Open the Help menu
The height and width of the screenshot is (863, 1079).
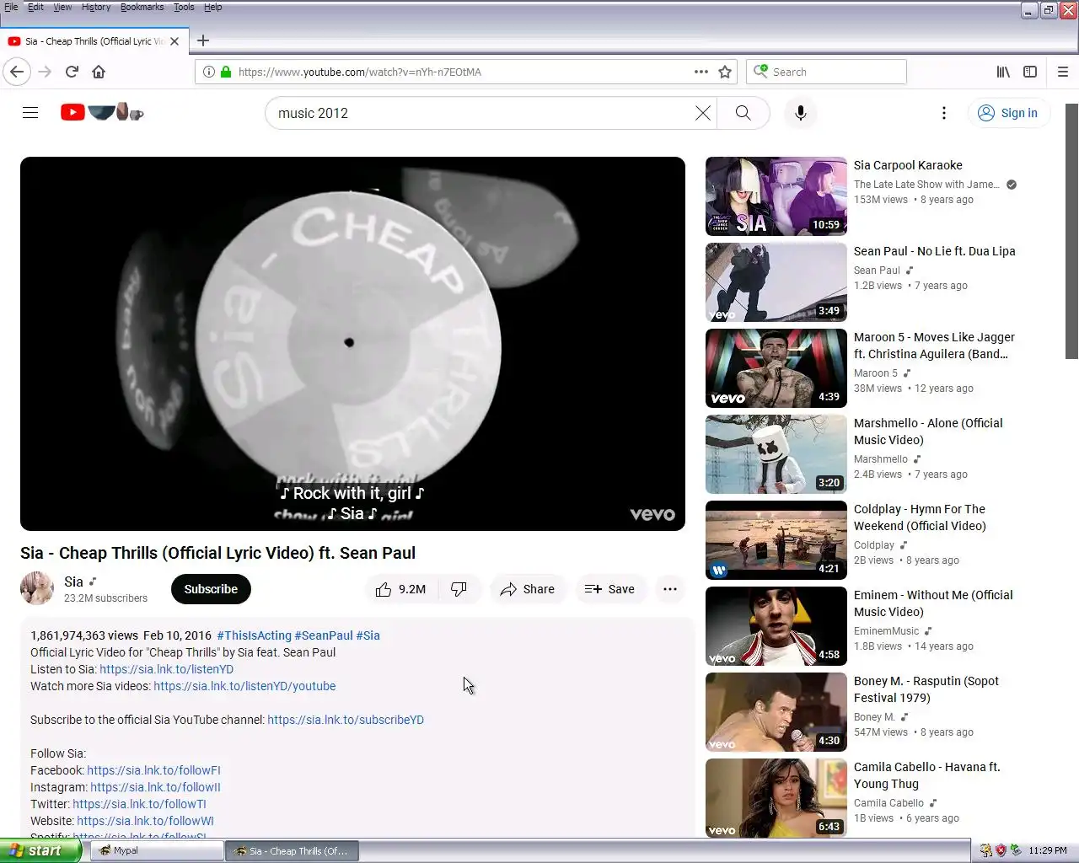point(213,7)
